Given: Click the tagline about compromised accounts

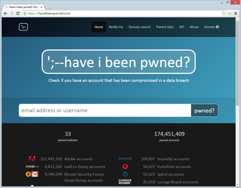Looking at the screenshot, I should (x=118, y=80).
